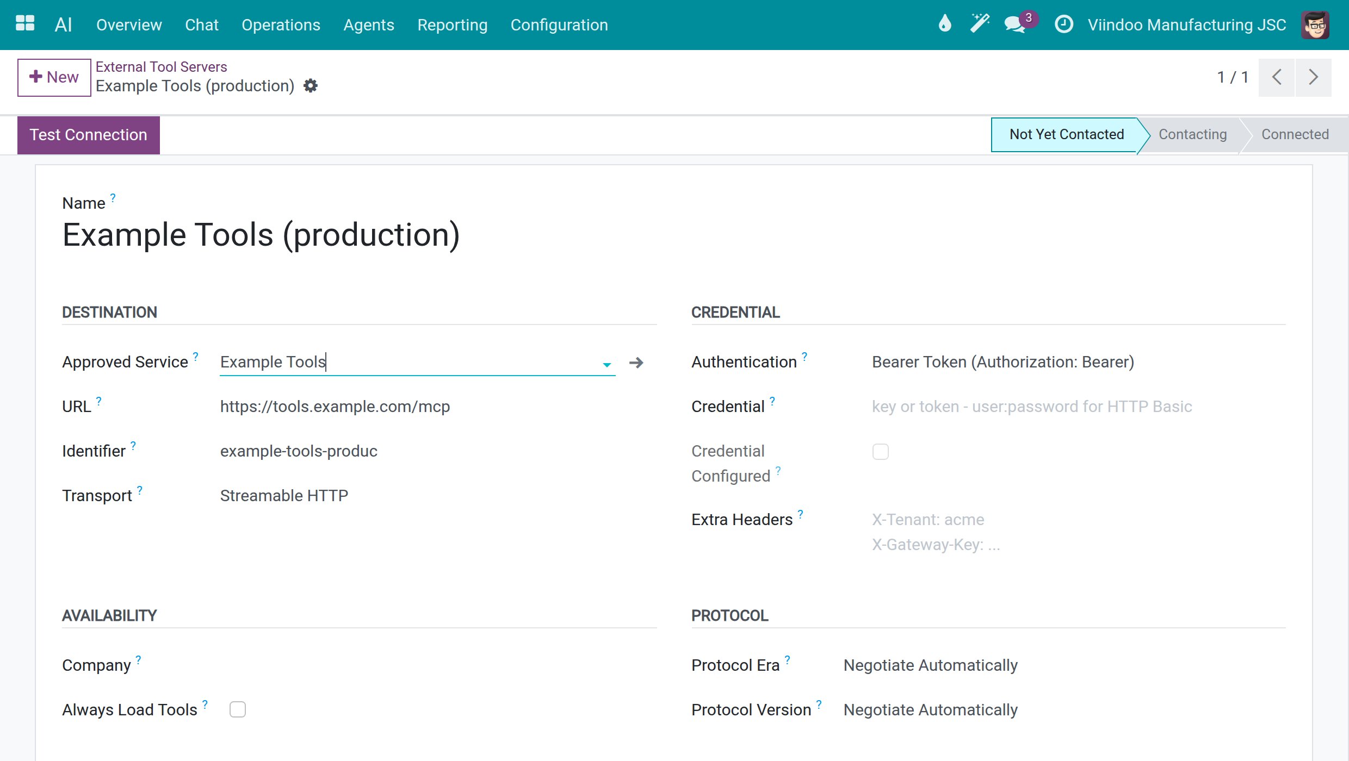Open the activities clock icon
This screenshot has height=761, width=1349.
[1063, 24]
